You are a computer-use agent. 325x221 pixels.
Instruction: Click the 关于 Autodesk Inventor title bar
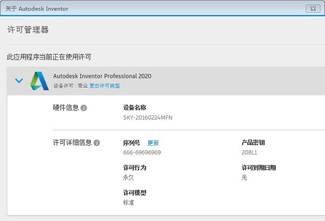tap(135, 9)
